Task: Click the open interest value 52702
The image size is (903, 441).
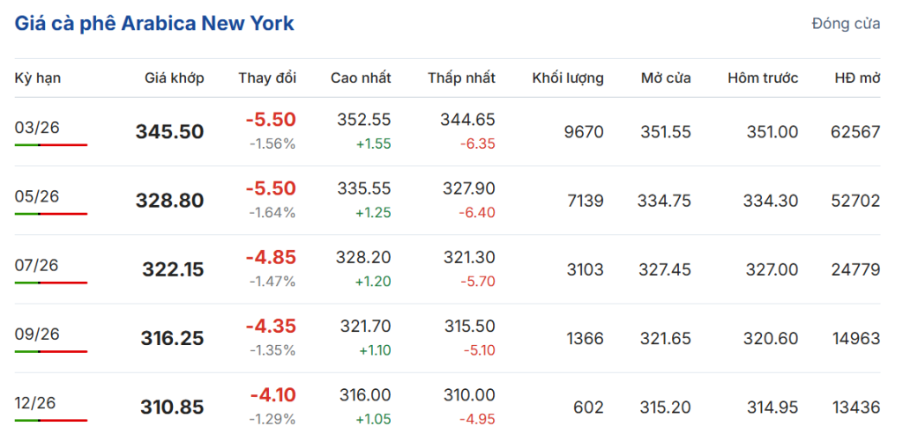Action: 855,201
